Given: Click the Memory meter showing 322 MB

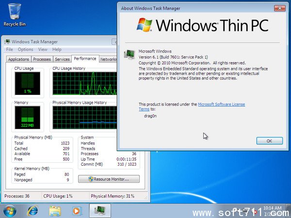Looking at the screenshot, I should click(28, 117).
